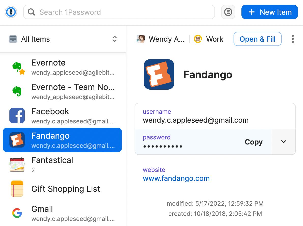Click the Work vault label

[x=215, y=39]
